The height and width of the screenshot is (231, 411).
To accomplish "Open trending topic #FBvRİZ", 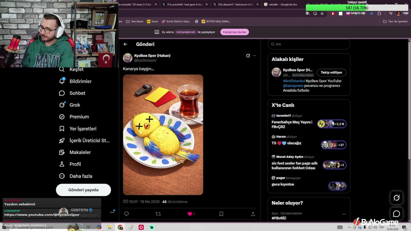I will [279, 218].
